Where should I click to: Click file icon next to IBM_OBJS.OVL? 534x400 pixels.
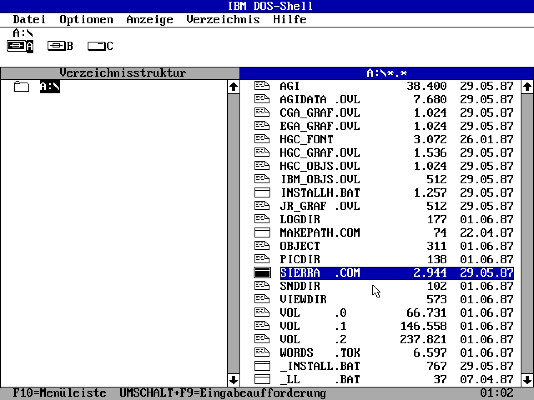point(262,179)
